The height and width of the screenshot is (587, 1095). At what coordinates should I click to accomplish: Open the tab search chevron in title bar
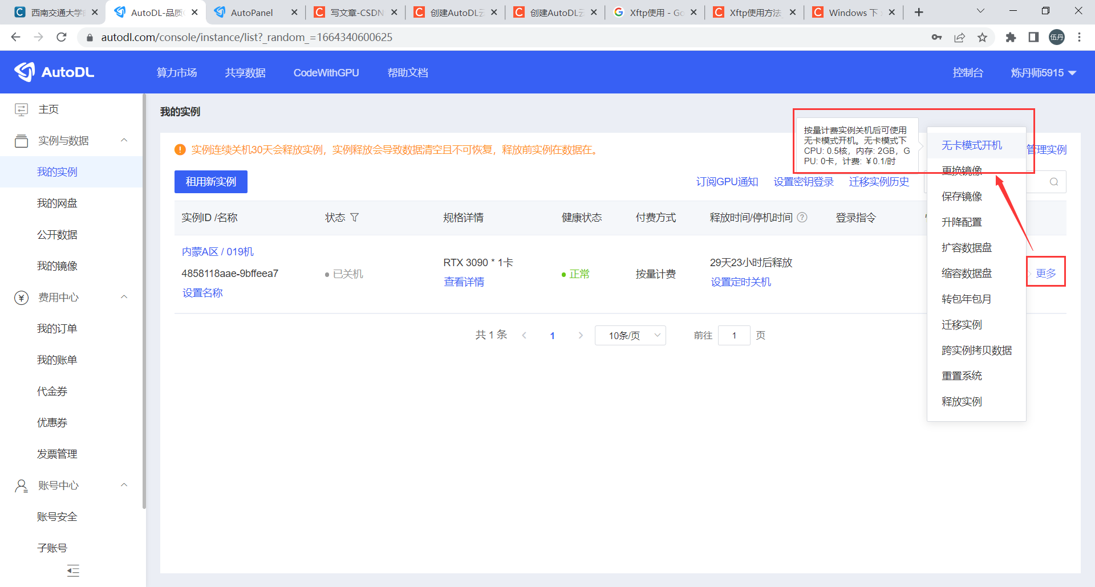[x=980, y=11]
